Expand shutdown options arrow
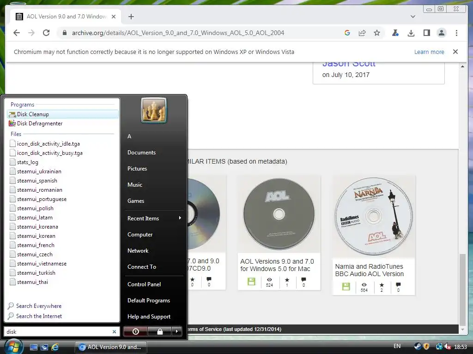This screenshot has height=354, width=473. 177,331
